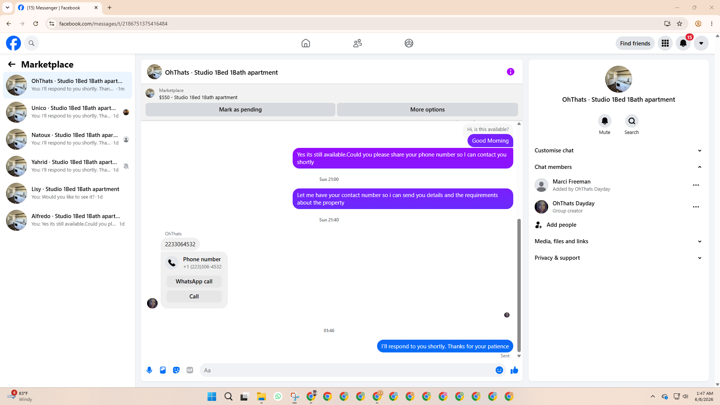This screenshot has height=405, width=720.
Task: Open Unico Studio apartment conversation
Action: pyautogui.click(x=68, y=112)
